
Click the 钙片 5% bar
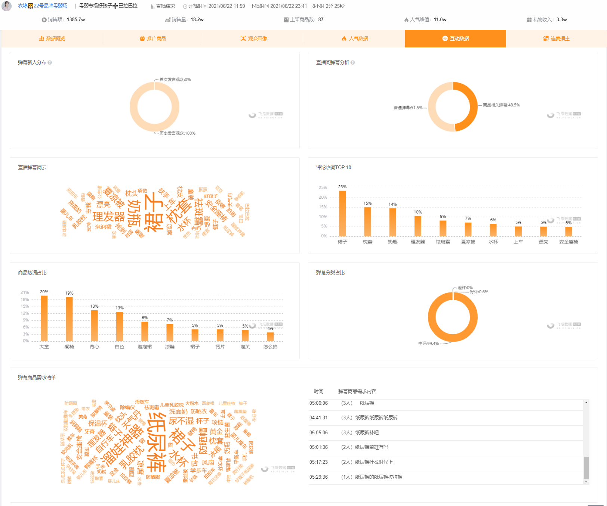point(220,335)
